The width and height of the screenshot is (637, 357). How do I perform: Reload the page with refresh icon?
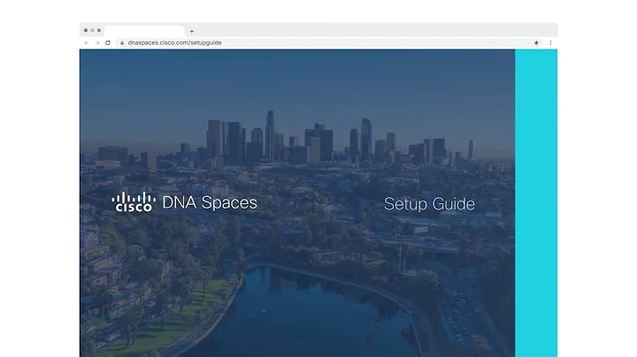tap(108, 42)
